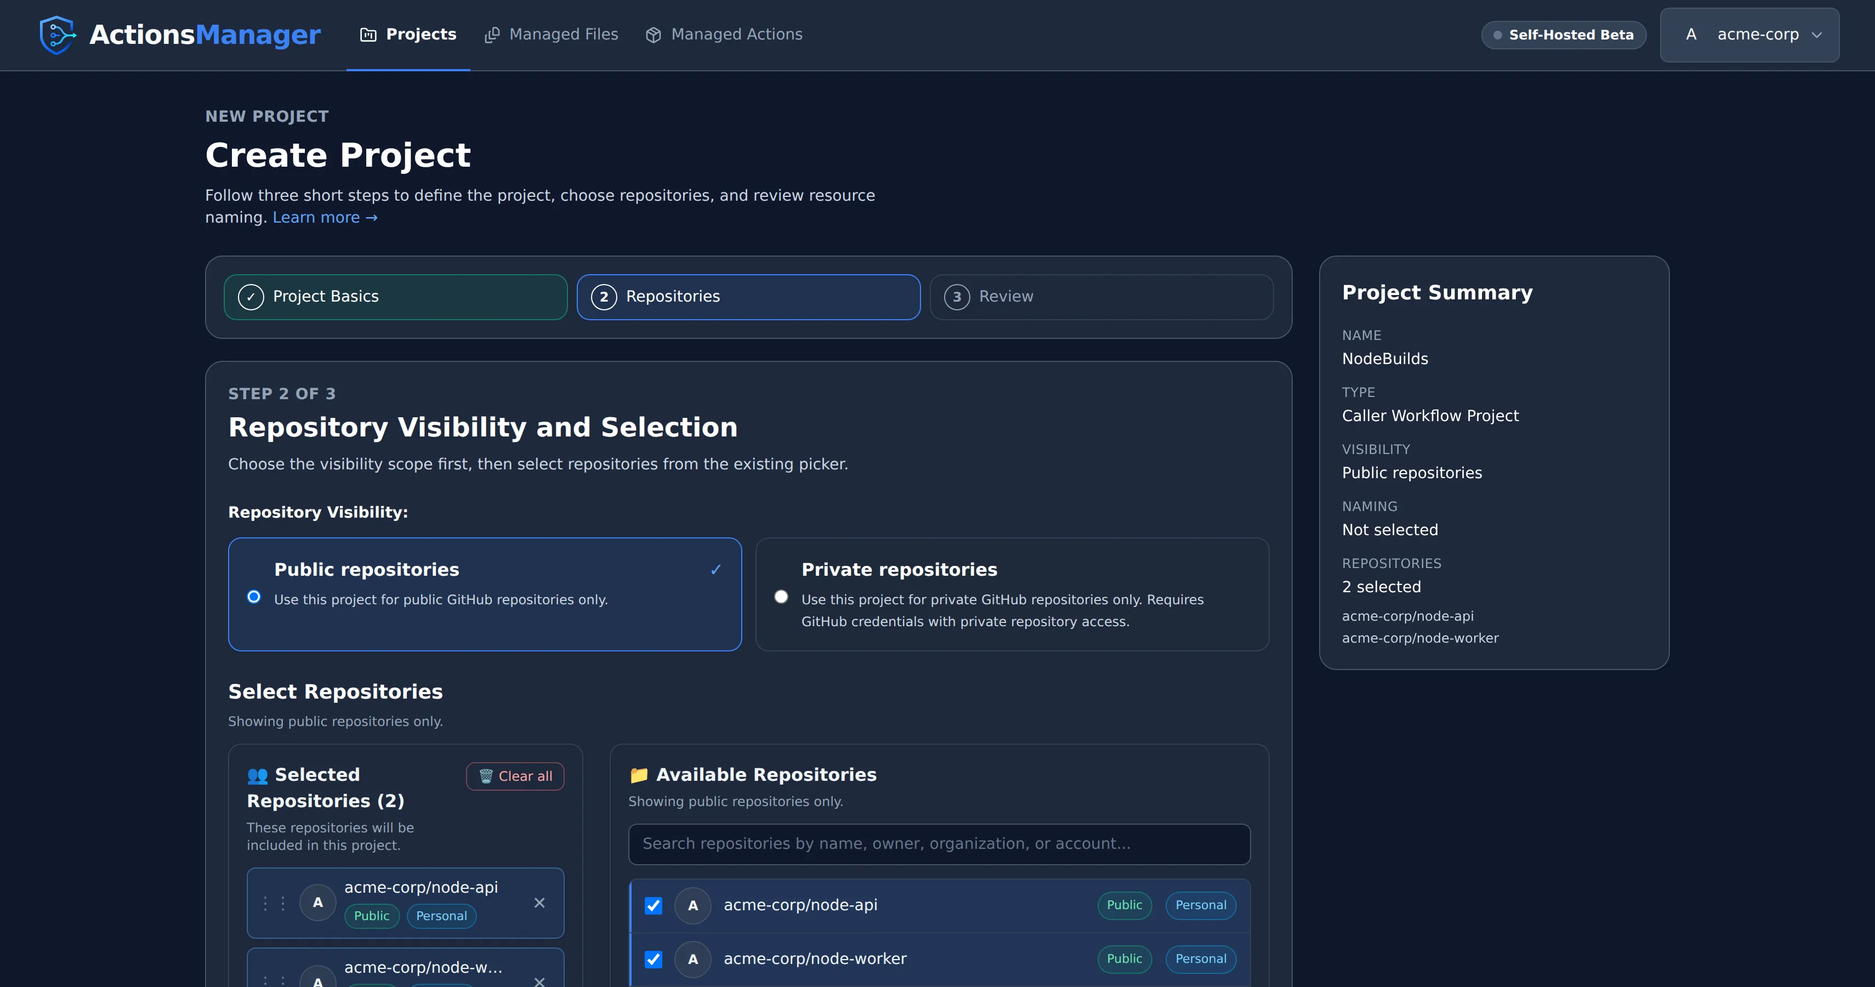Click the Personal badge on available node-api row
The height and width of the screenshot is (987, 1875).
1200,905
